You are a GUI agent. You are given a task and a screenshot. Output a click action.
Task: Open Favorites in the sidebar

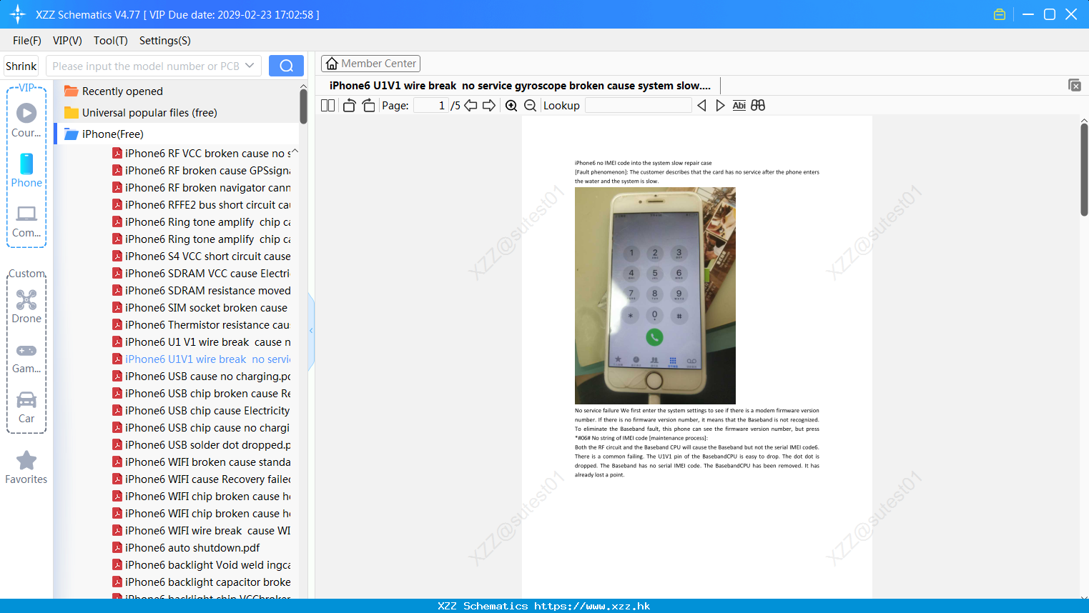click(26, 467)
